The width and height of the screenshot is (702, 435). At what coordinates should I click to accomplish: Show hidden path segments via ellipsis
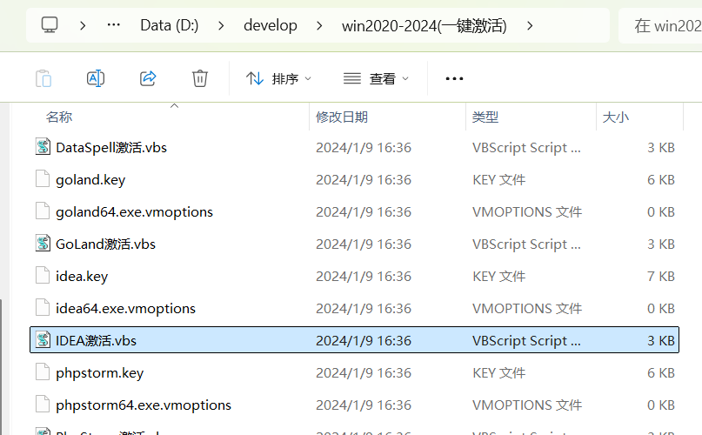(114, 25)
